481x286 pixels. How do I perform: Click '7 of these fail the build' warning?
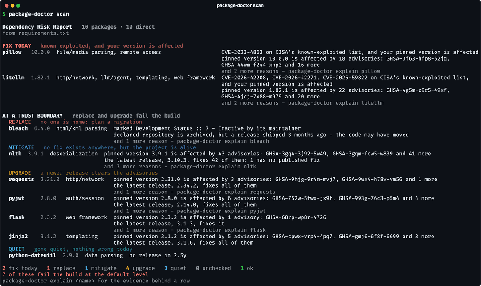(x=75, y=274)
